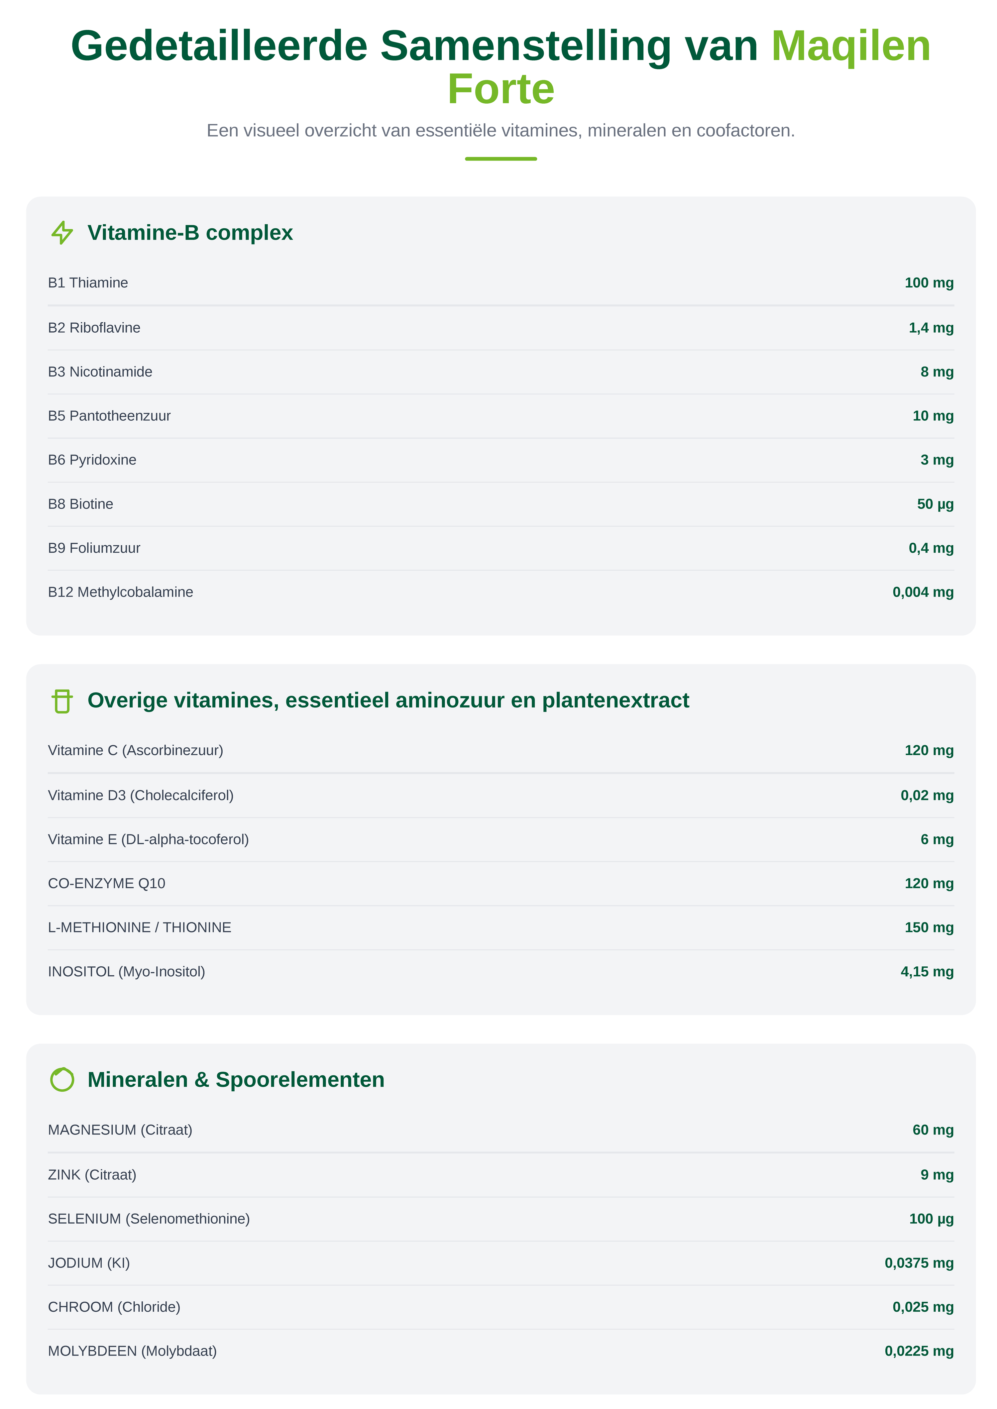Image resolution: width=997 pixels, height=1409 pixels.
Task: Click the INOSITOL (Myo-Inositol) label
Action: 127,972
